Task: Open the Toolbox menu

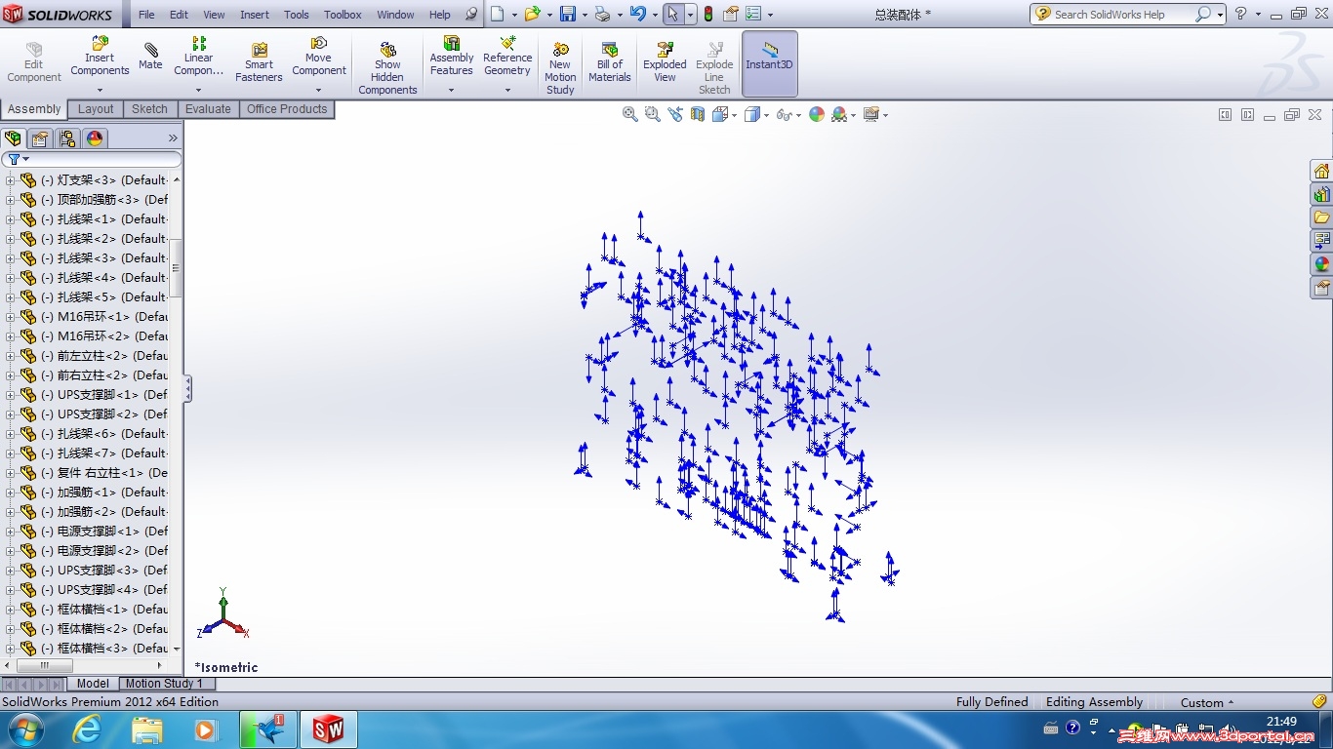Action: point(343,15)
